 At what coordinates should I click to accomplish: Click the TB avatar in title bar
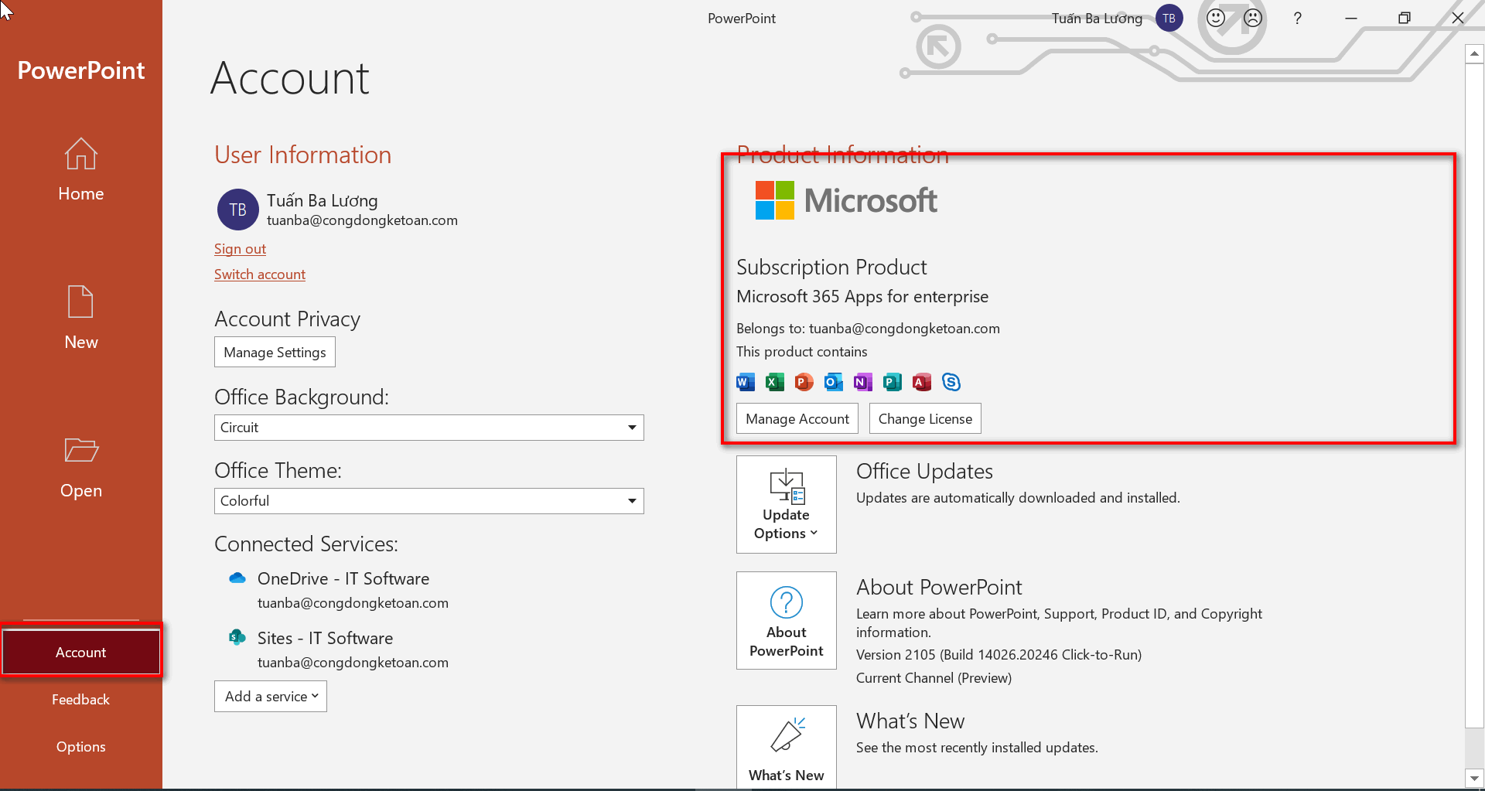tap(1169, 18)
